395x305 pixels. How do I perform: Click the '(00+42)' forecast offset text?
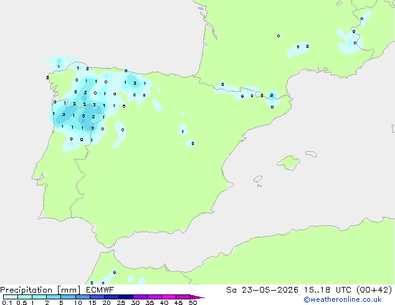pyautogui.click(x=374, y=290)
